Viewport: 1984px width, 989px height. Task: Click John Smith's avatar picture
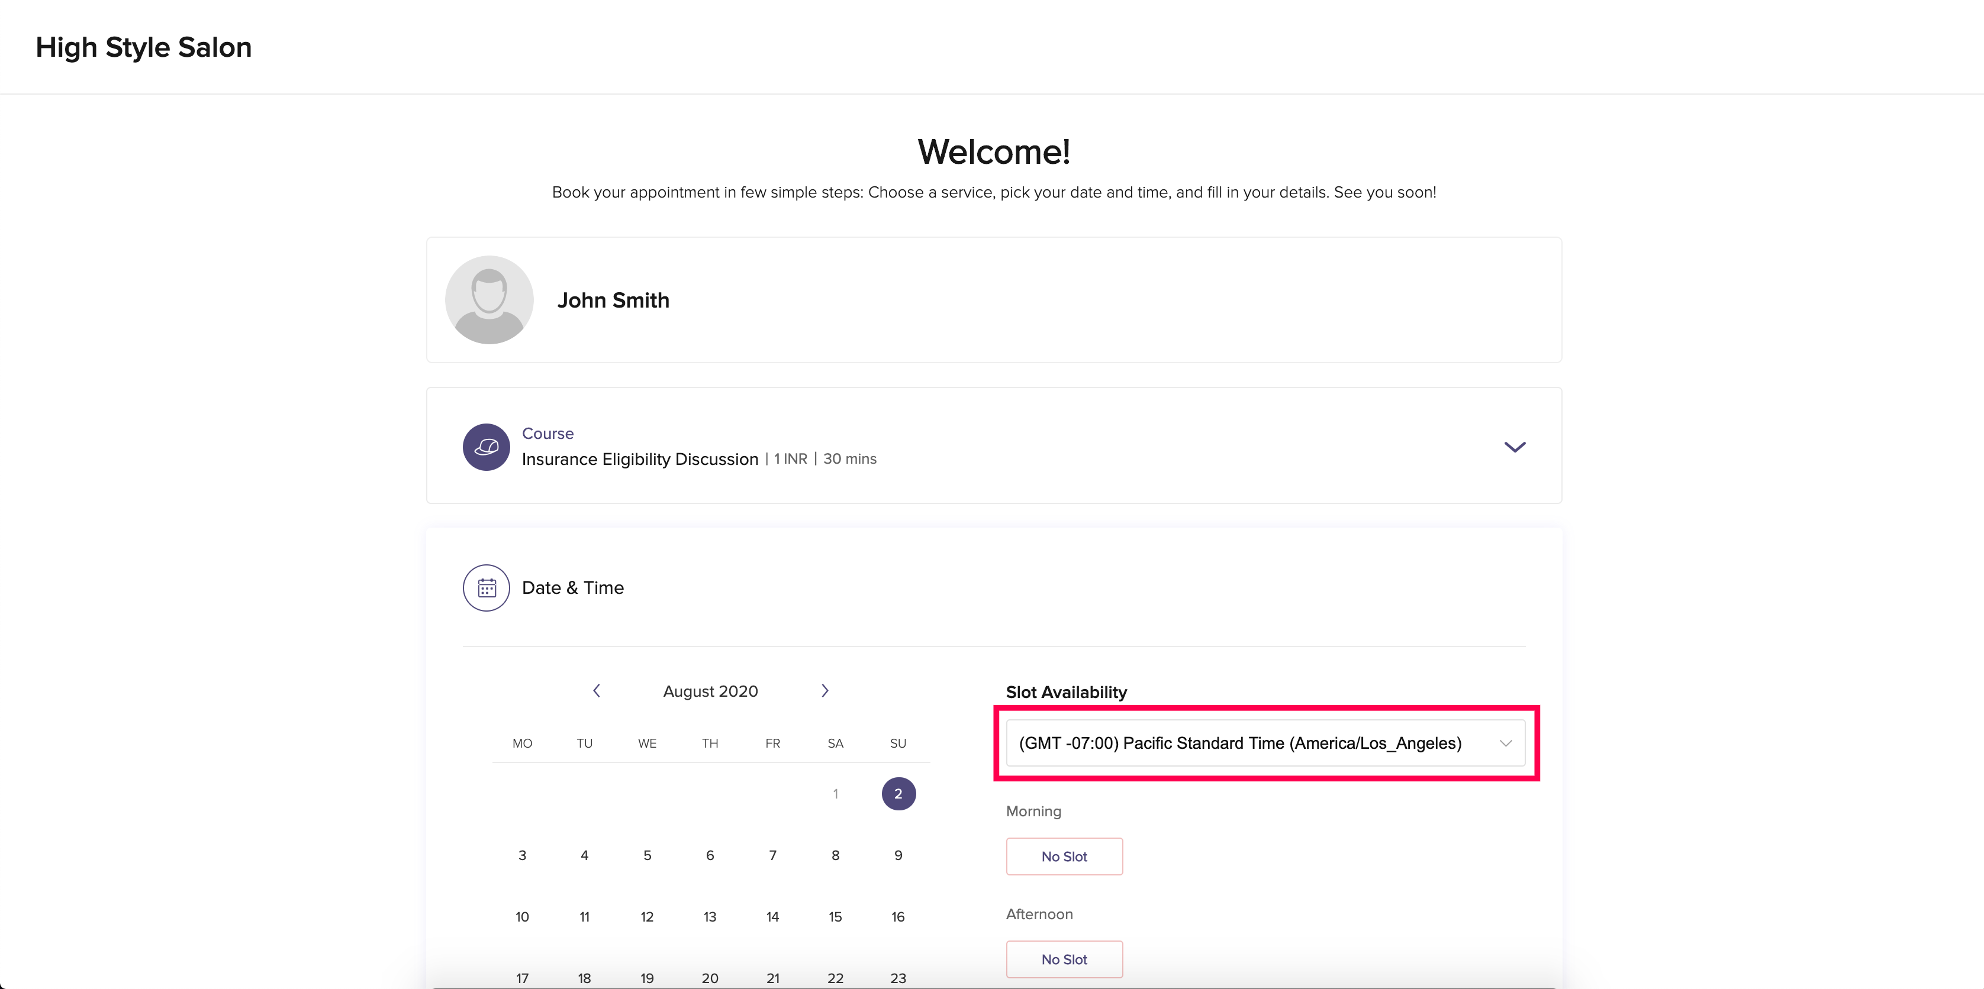point(489,299)
